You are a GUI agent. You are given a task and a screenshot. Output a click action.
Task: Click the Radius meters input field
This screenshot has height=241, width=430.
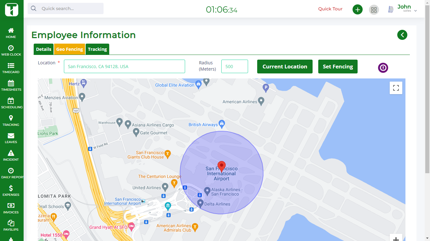235,67
